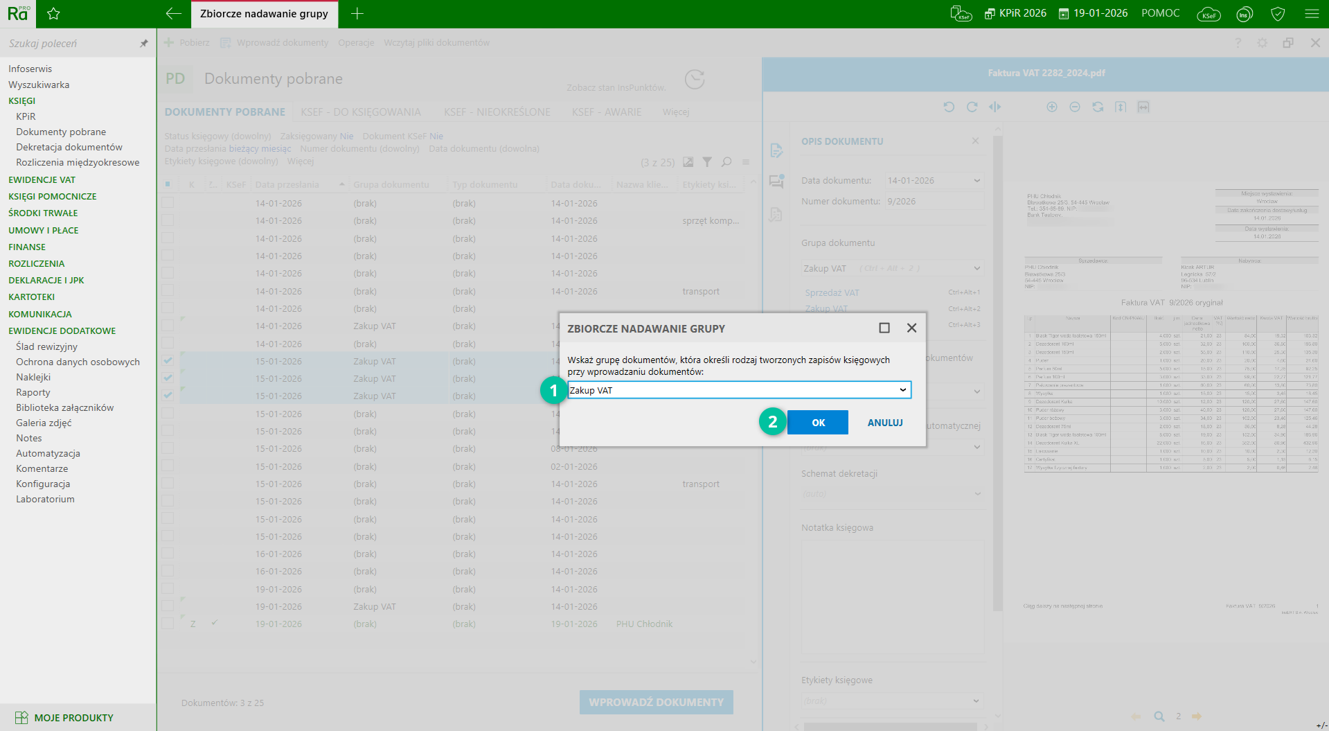Uncheck the first selected 15-01-2026 row
1329x731 pixels.
168,361
